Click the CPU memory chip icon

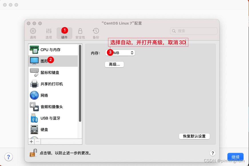pyautogui.click(x=34, y=50)
